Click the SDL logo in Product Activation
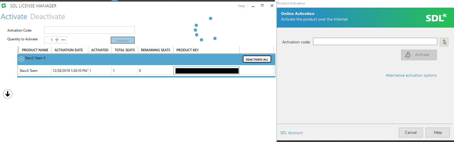 [436, 18]
